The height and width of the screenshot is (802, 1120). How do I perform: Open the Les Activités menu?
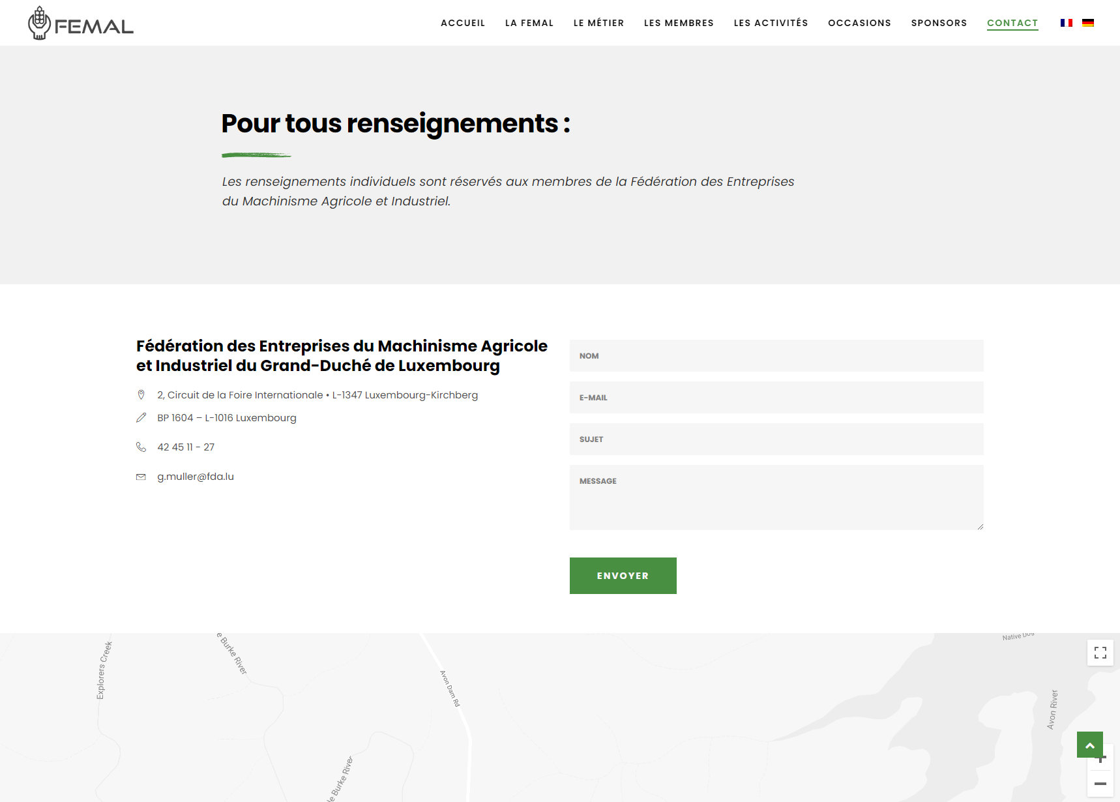[771, 23]
